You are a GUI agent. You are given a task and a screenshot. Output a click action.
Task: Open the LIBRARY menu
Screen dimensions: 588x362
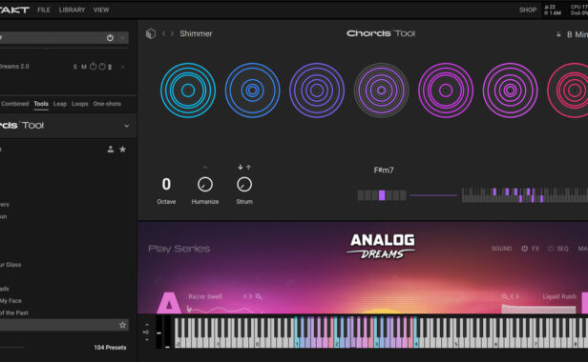72,10
